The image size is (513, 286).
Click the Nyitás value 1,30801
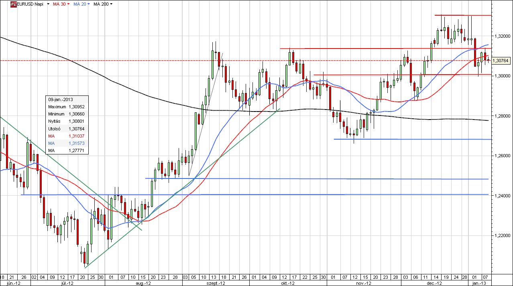pos(77,121)
